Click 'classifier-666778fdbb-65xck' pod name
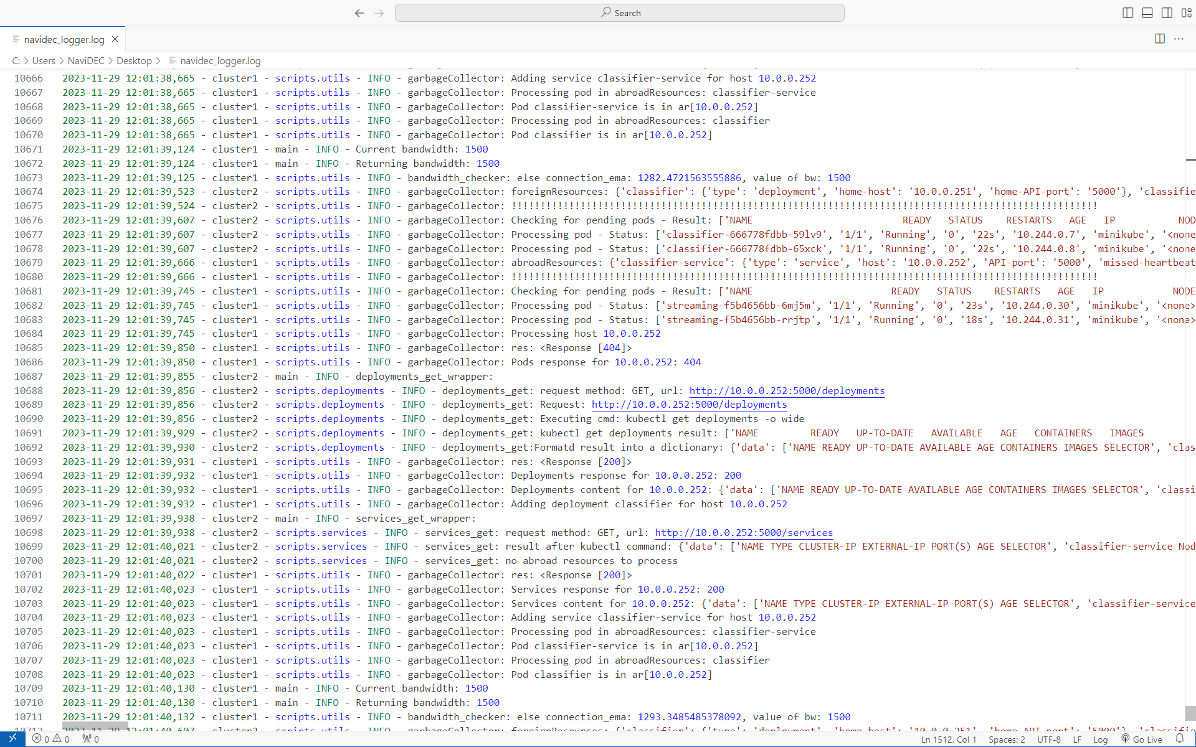Viewport: 1196px width, 747px height. point(744,249)
